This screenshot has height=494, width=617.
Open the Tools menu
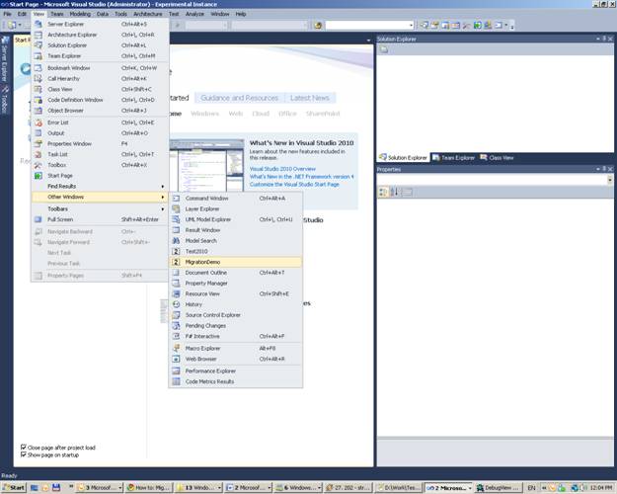pos(120,14)
